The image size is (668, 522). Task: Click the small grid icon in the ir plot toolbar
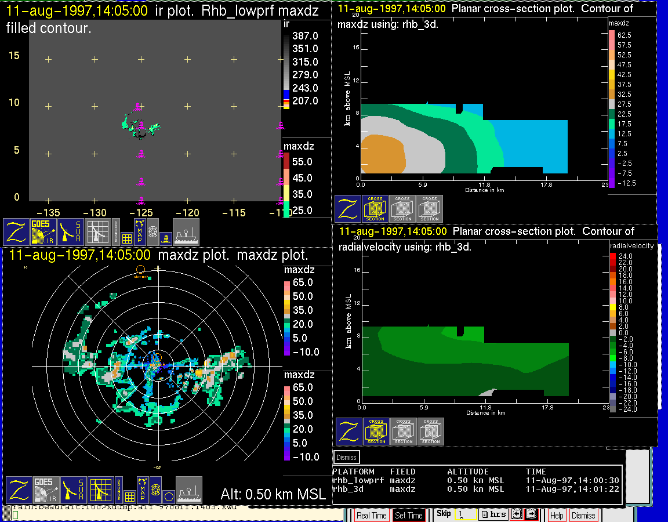click(127, 238)
